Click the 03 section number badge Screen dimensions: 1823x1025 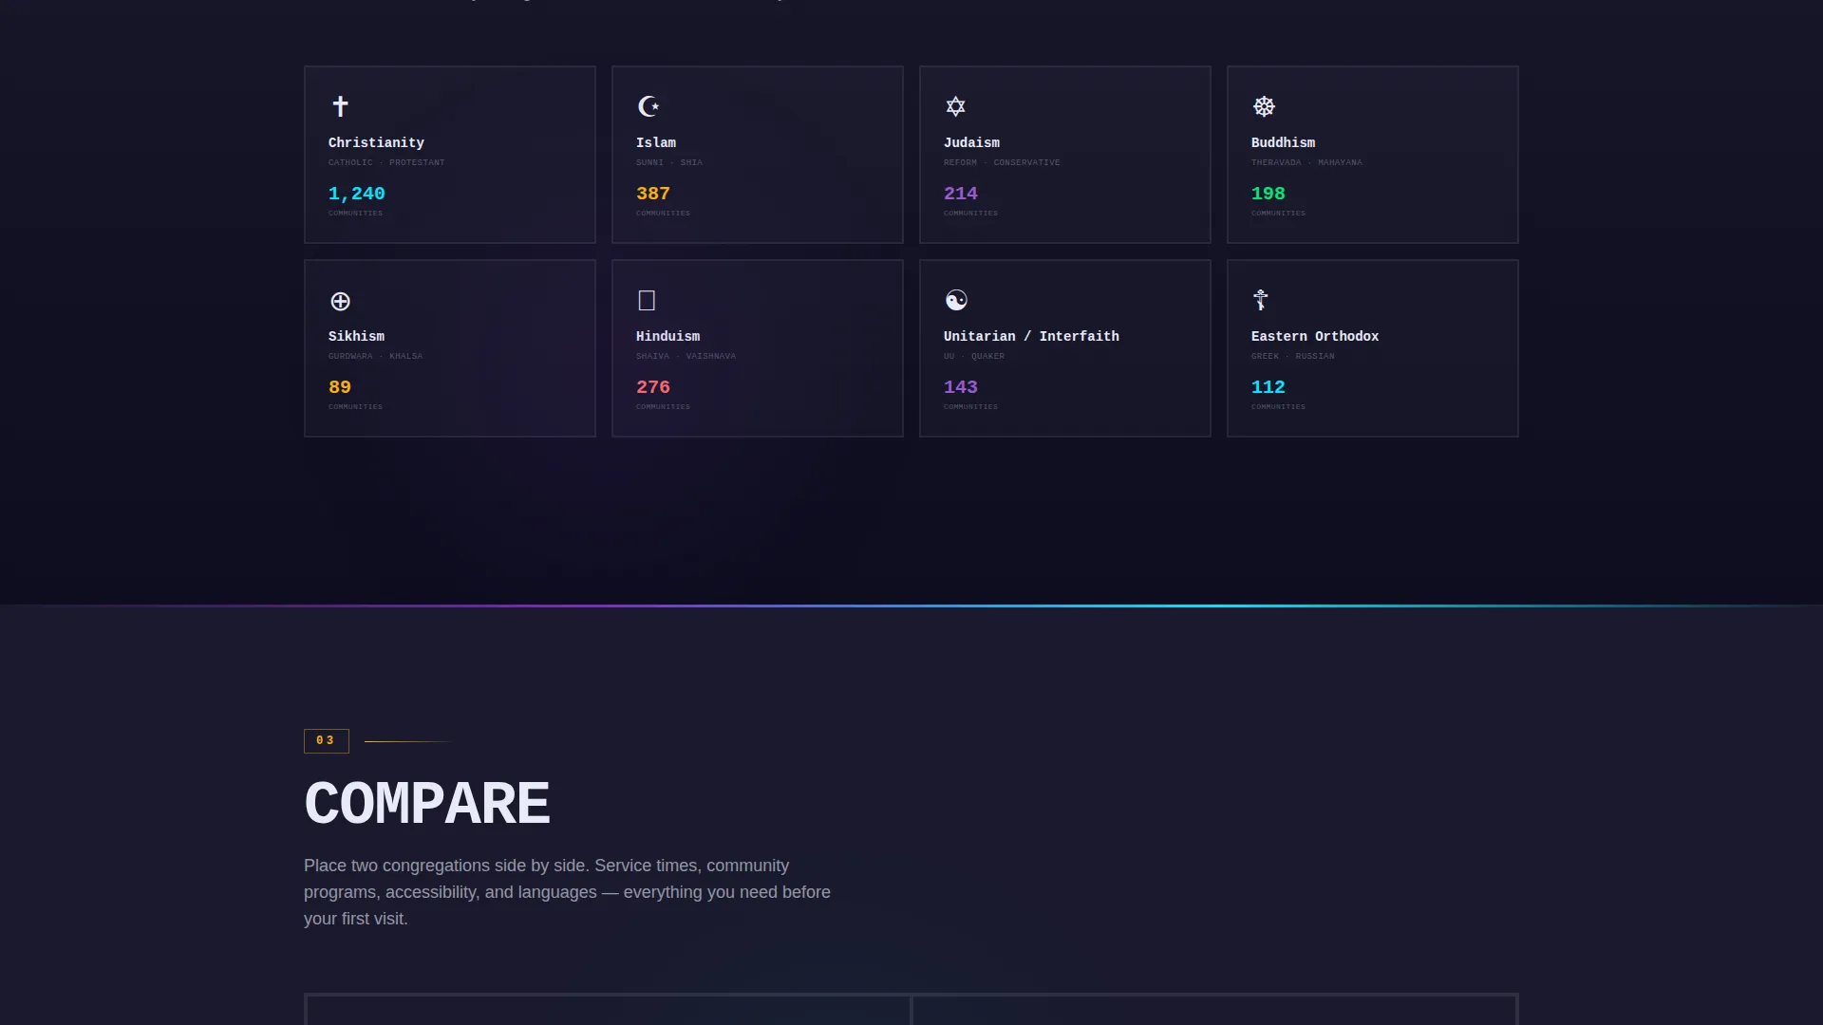tap(326, 741)
